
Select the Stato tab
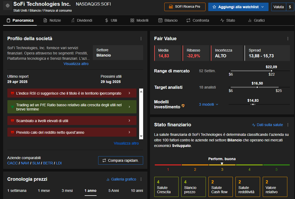(x=228, y=20)
